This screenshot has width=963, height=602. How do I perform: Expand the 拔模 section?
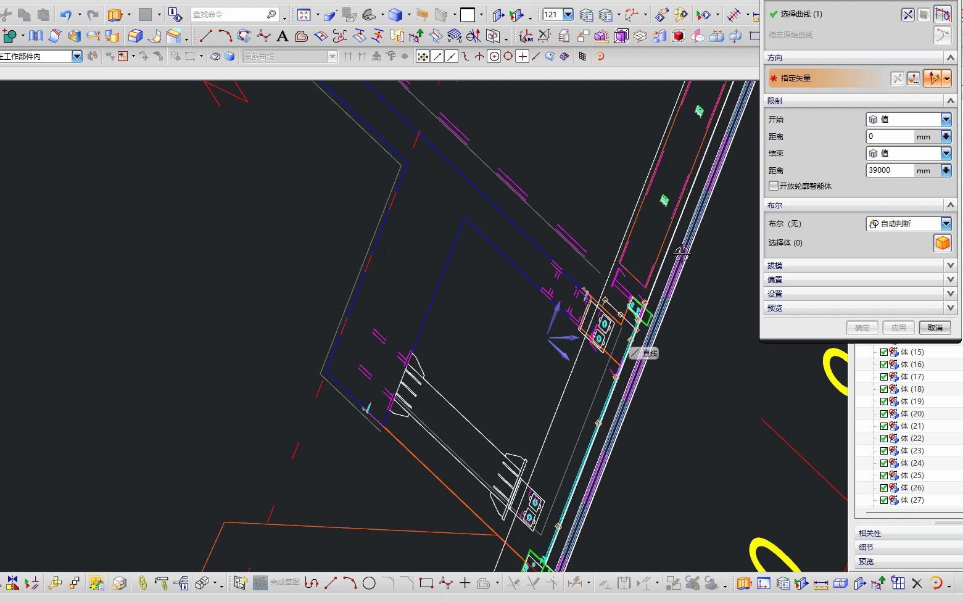click(x=950, y=265)
